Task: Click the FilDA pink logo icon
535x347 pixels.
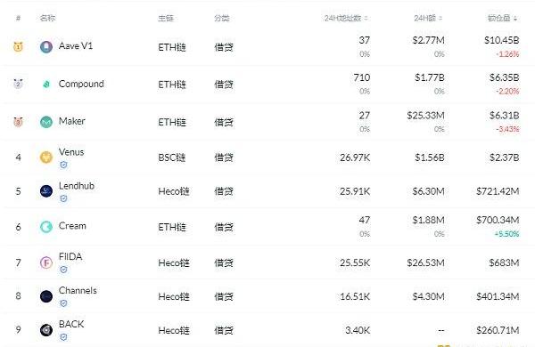Action: coord(46,262)
